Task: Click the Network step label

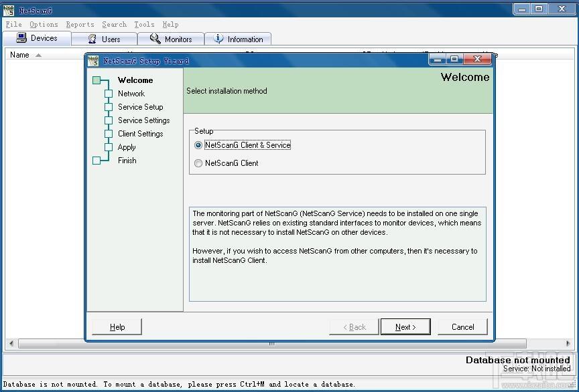Action: (x=131, y=94)
